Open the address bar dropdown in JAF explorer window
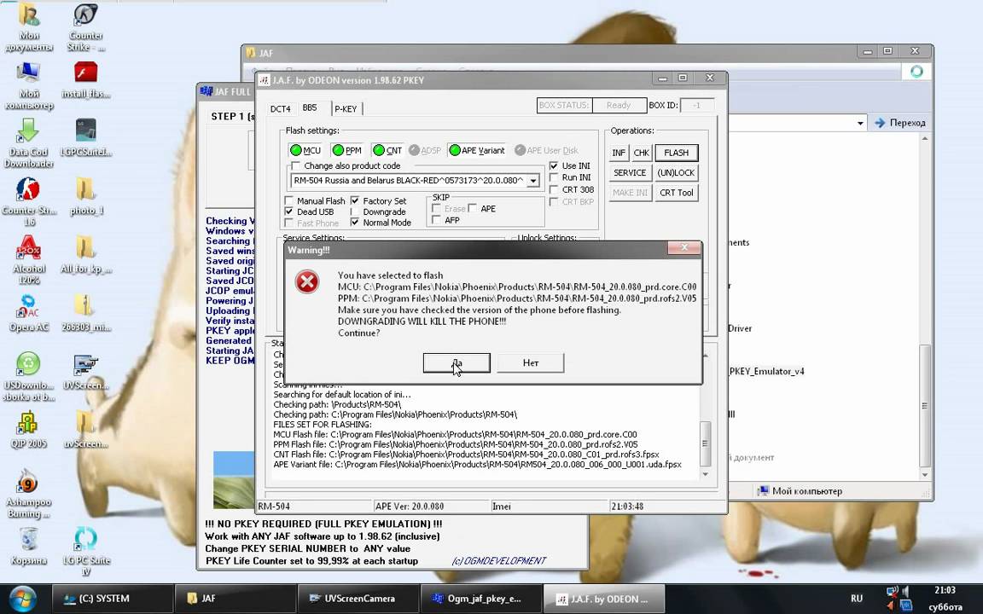 pyautogui.click(x=860, y=123)
